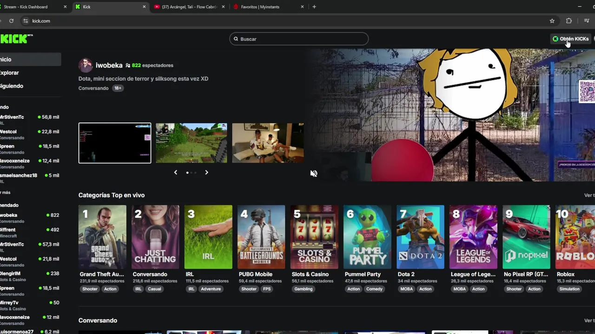The width and height of the screenshot is (595, 334).
Task: Click the 18+ badge beside Conversando
Action: pyautogui.click(x=118, y=88)
